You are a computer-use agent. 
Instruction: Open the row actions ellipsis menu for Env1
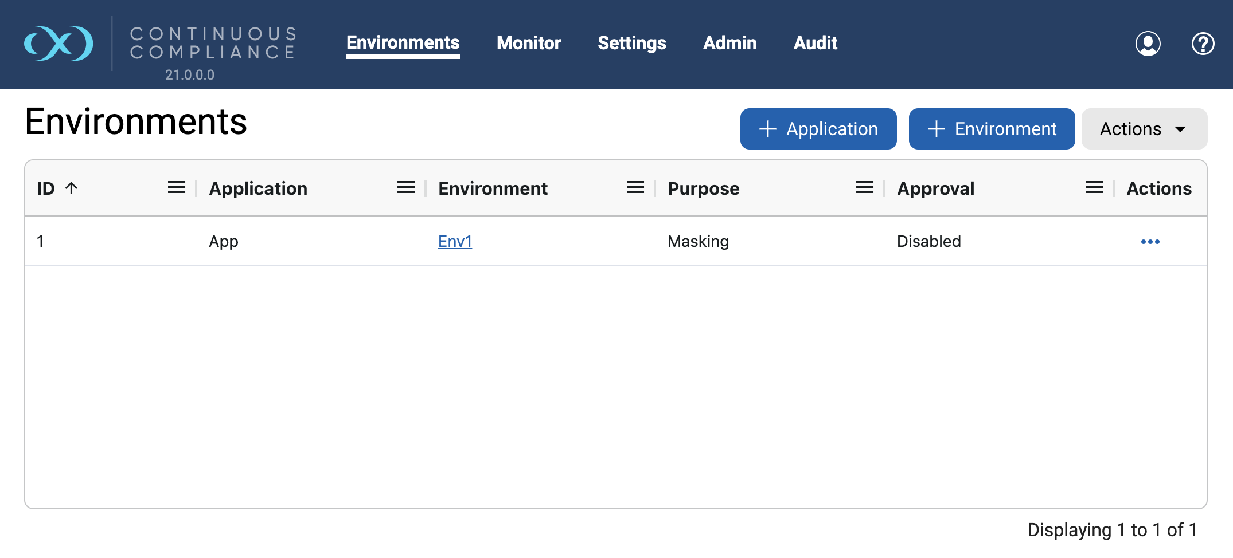pyautogui.click(x=1150, y=241)
